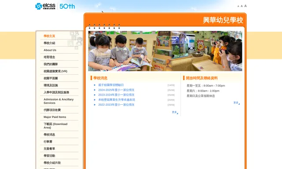Click the [14/09] date label
This screenshot has width=282, height=169.
pos(171,85)
